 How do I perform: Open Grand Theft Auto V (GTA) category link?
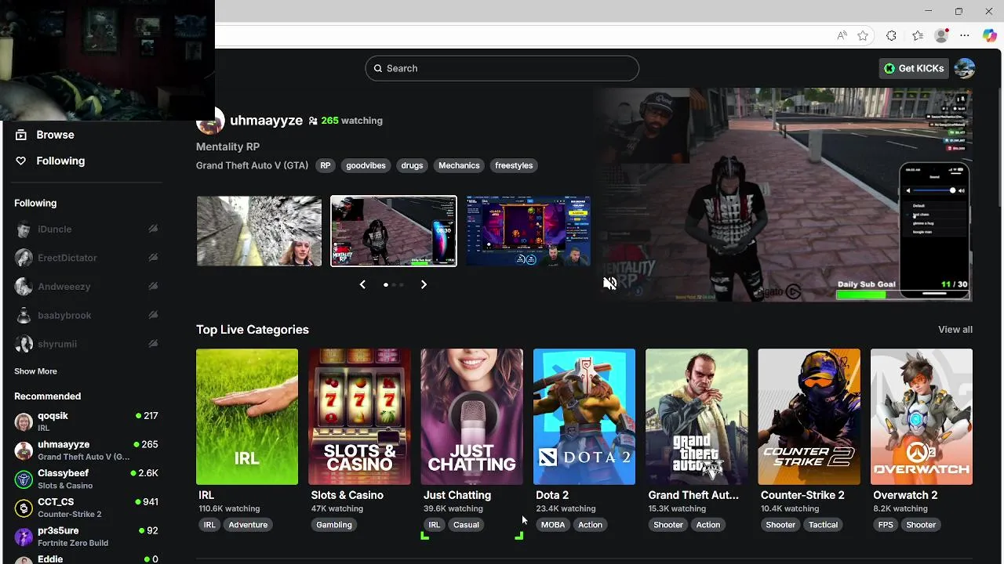(x=252, y=165)
